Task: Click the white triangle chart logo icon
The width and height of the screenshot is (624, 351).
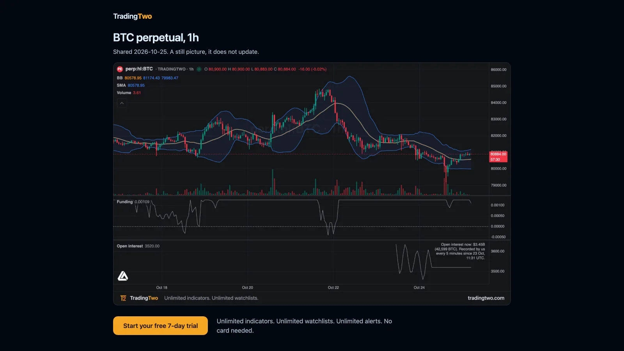Action: pos(123,276)
